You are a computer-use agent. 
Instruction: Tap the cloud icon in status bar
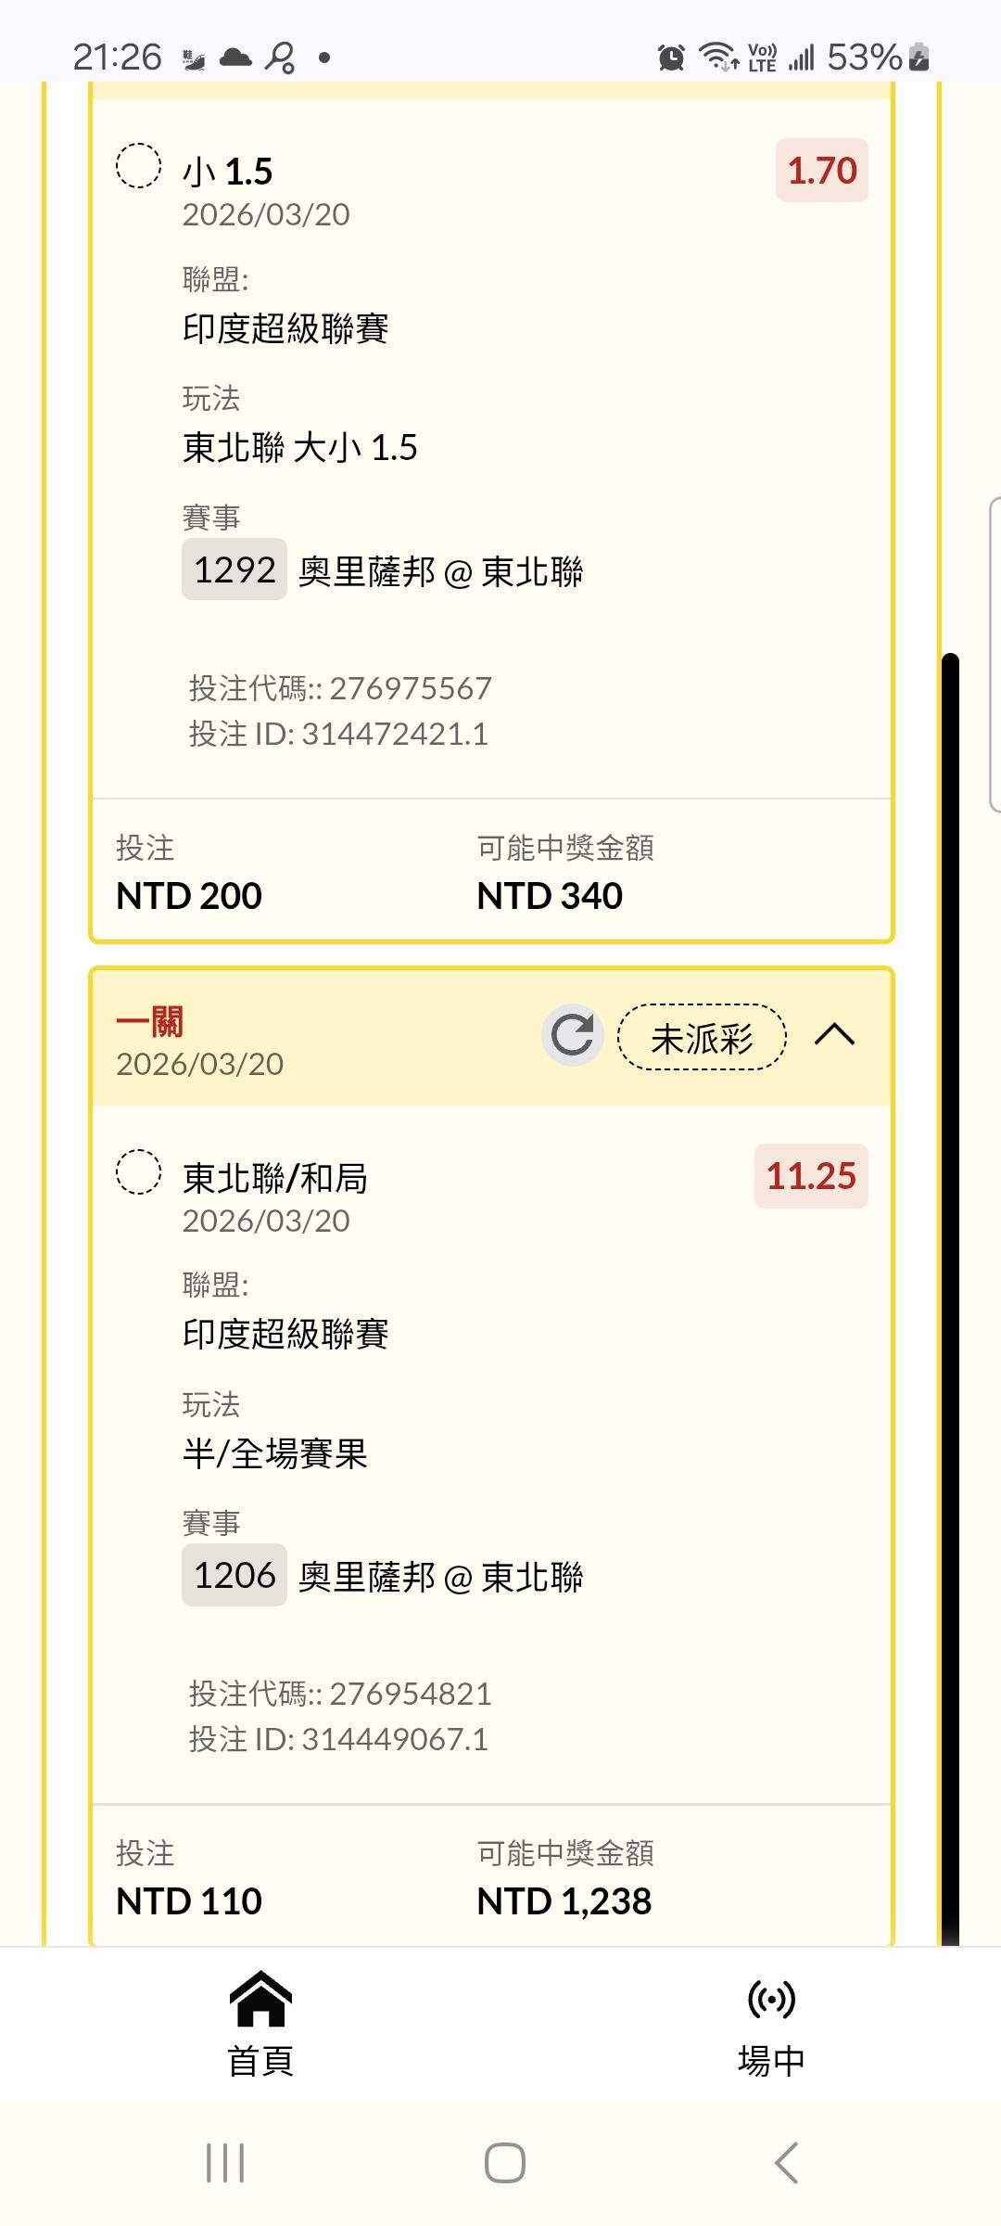click(235, 58)
